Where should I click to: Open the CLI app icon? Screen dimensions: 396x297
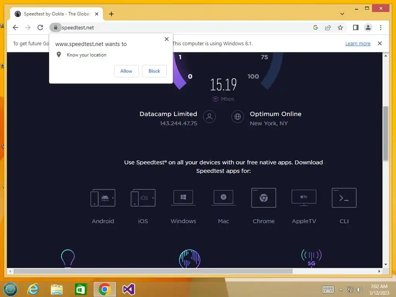tap(344, 198)
